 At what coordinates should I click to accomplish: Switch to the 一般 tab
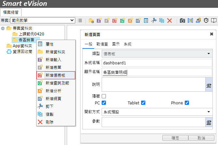coord(88,44)
